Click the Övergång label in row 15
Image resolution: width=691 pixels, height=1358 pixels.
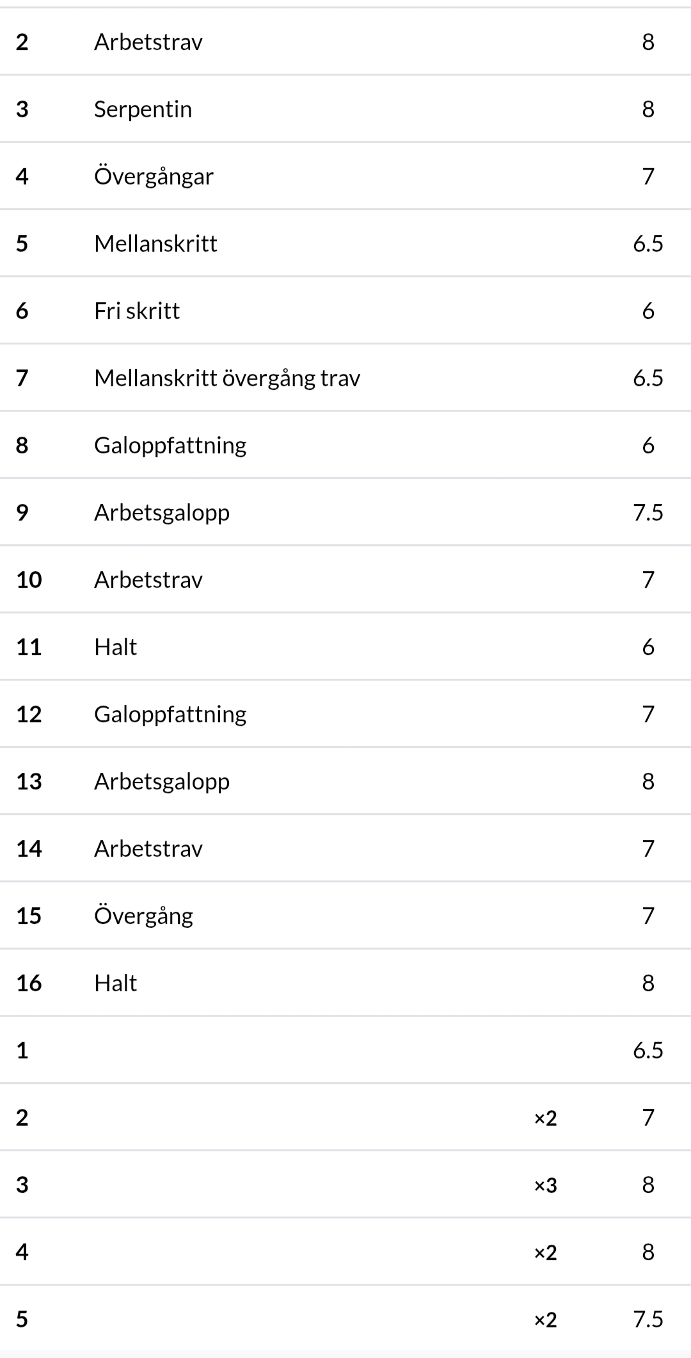(143, 916)
